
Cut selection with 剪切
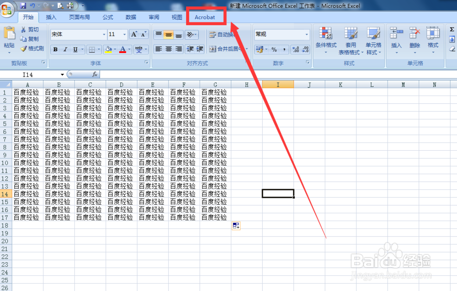coord(30,29)
